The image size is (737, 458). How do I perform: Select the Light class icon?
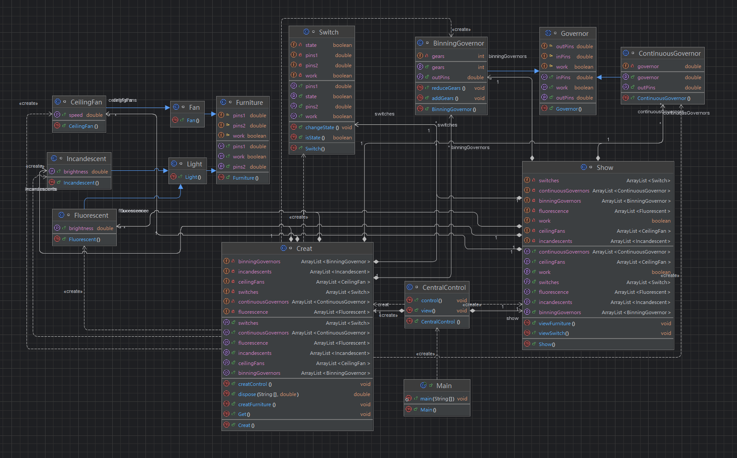pyautogui.click(x=174, y=164)
